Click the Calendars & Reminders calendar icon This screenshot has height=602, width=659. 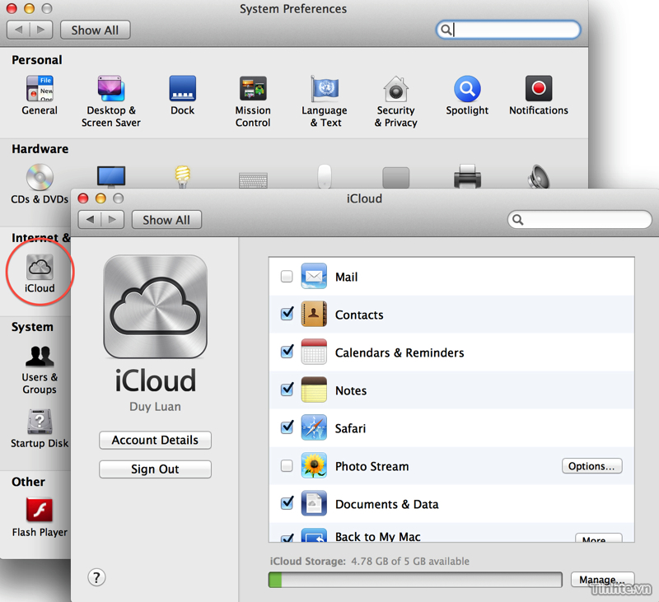coord(314,352)
